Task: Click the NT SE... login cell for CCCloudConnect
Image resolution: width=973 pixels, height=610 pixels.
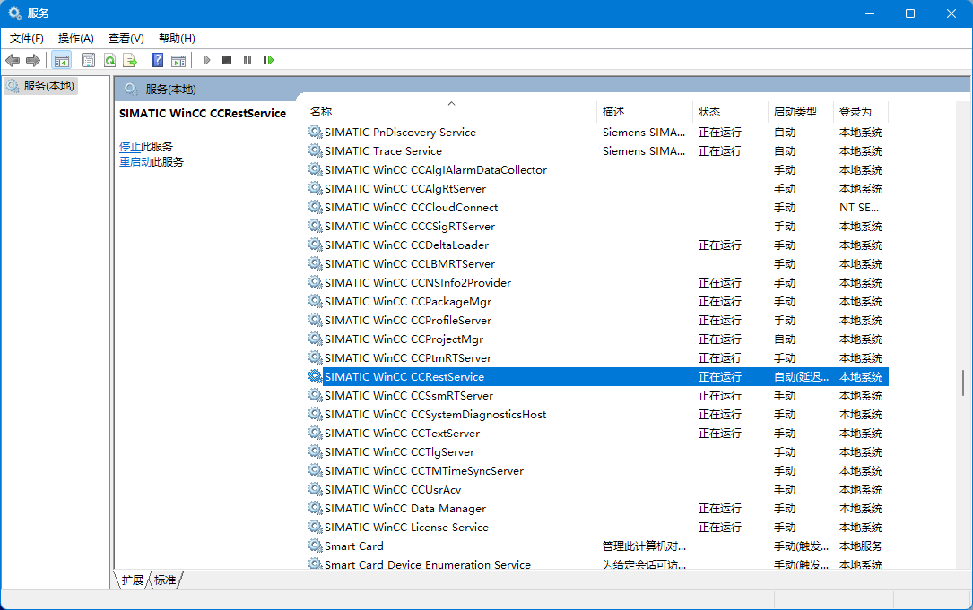Action: point(859,208)
